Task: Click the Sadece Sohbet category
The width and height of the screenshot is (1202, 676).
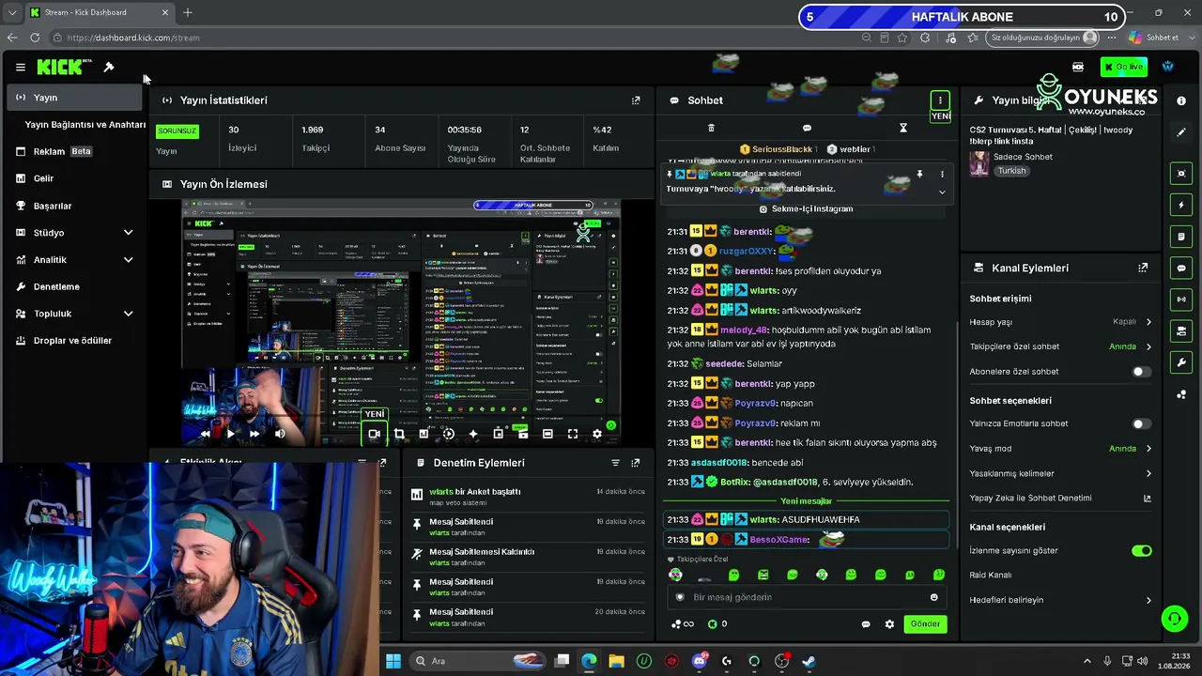Action: [x=1024, y=157]
